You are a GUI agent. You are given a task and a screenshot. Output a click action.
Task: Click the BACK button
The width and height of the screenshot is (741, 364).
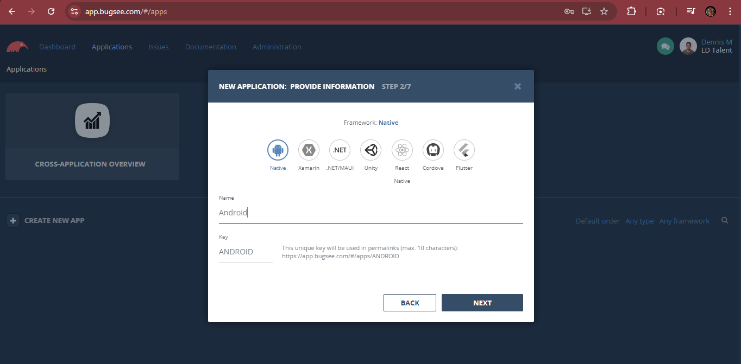(x=410, y=302)
